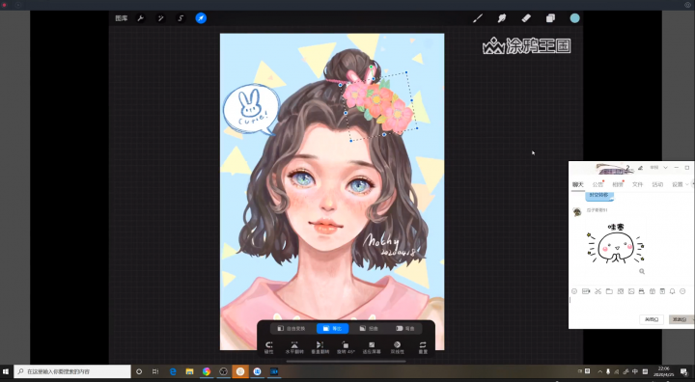Open the light blue color swatch
695x382 pixels.
point(575,18)
